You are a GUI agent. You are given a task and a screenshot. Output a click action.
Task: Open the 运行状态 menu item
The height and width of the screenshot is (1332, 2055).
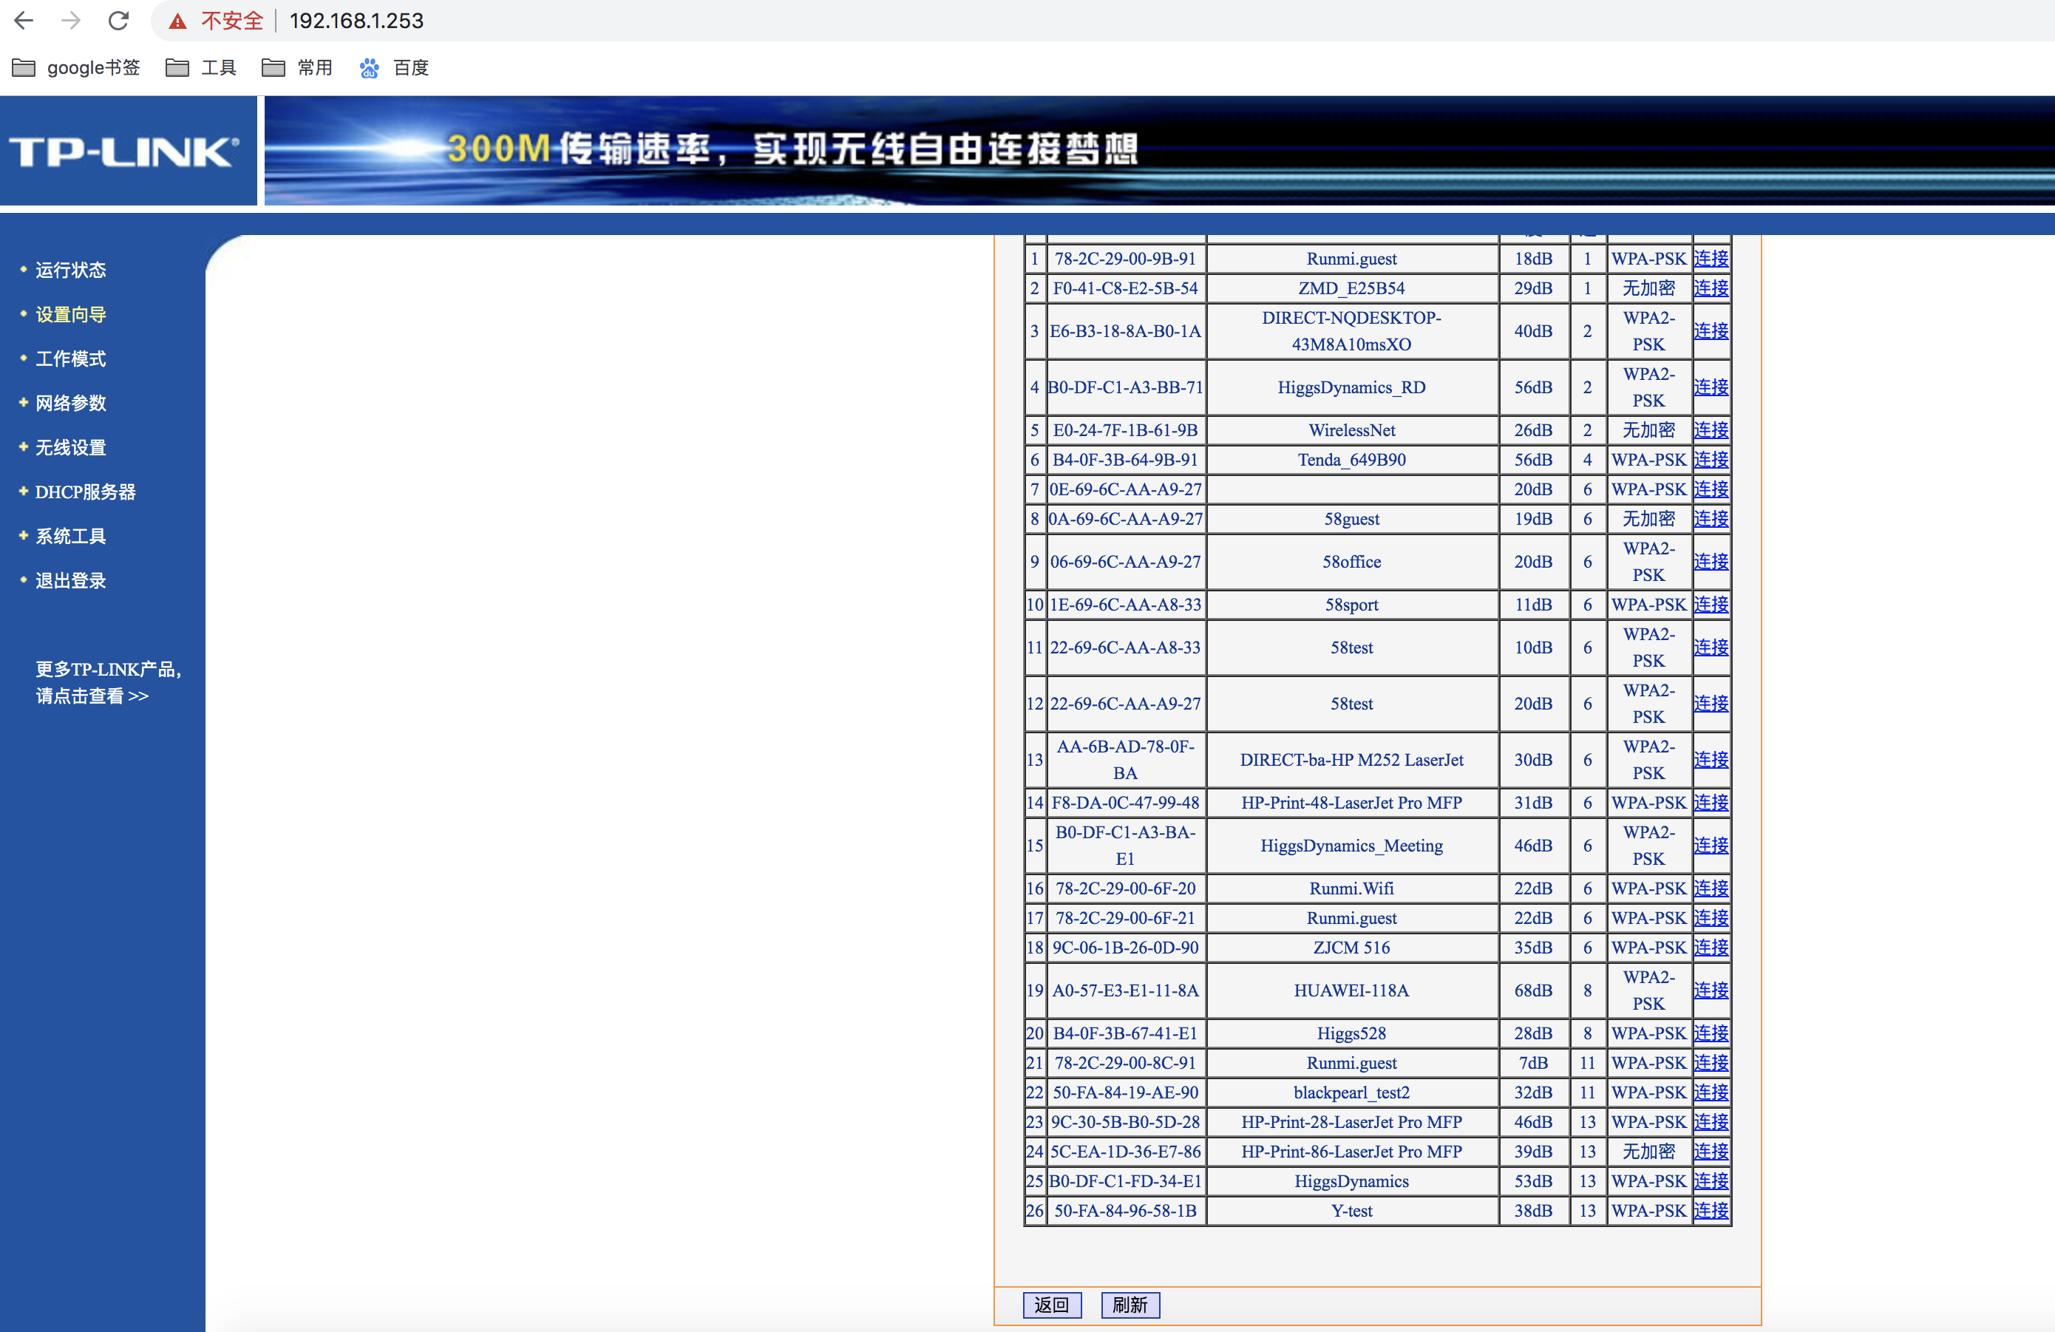click(71, 271)
